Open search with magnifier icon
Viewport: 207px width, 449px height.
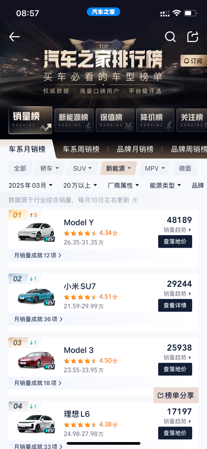pos(170,37)
